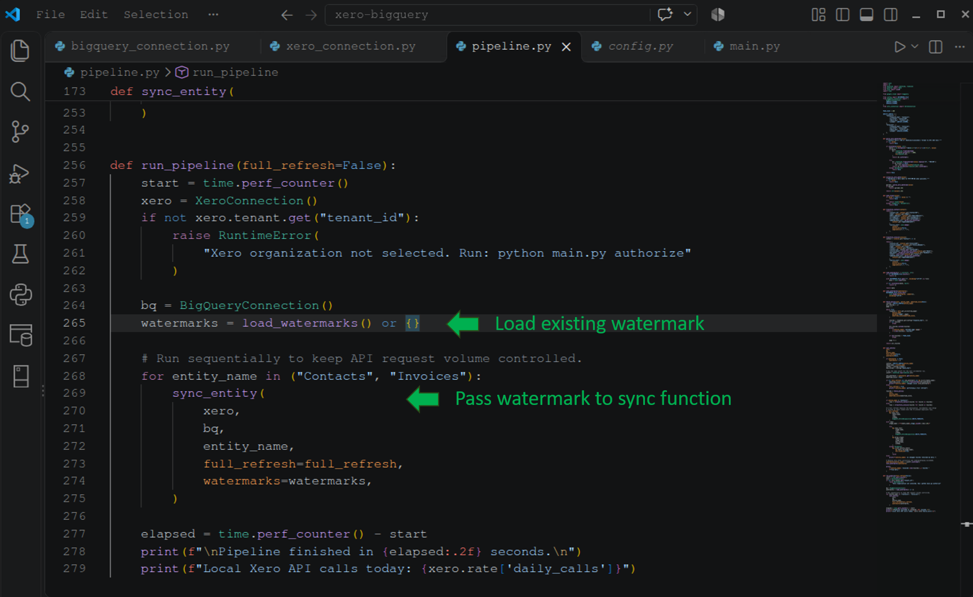Viewport: 973px width, 597px height.
Task: Open Customize Layout icon
Action: pos(819,15)
